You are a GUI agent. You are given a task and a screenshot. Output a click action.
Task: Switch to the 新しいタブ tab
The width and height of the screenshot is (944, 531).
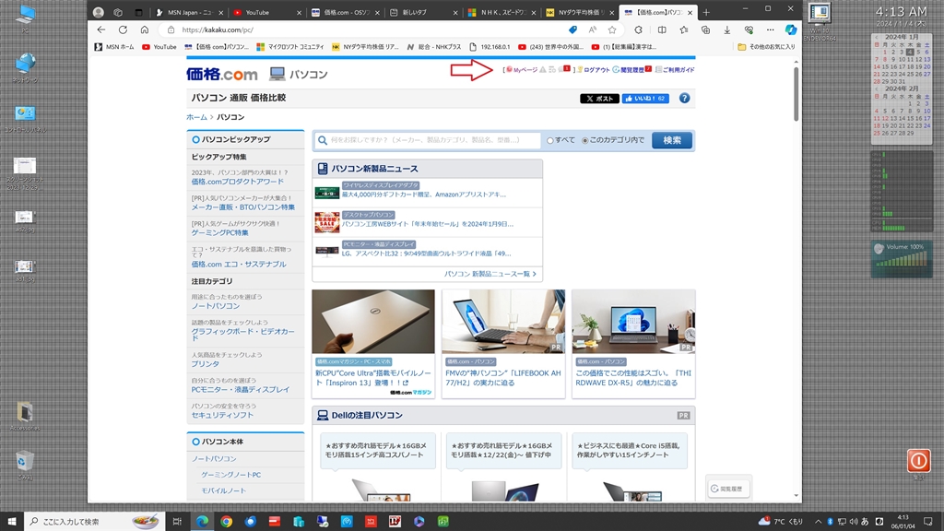point(423,12)
